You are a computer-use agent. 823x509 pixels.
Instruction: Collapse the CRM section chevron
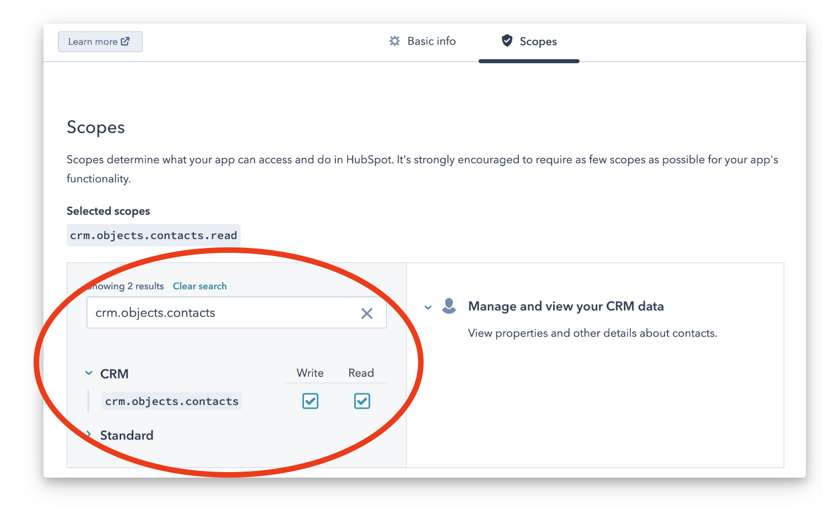click(89, 373)
